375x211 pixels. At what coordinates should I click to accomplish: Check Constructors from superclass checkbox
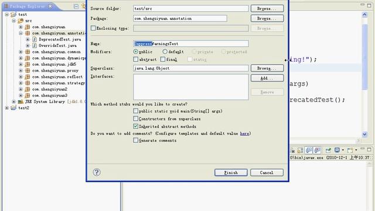tap(135, 118)
